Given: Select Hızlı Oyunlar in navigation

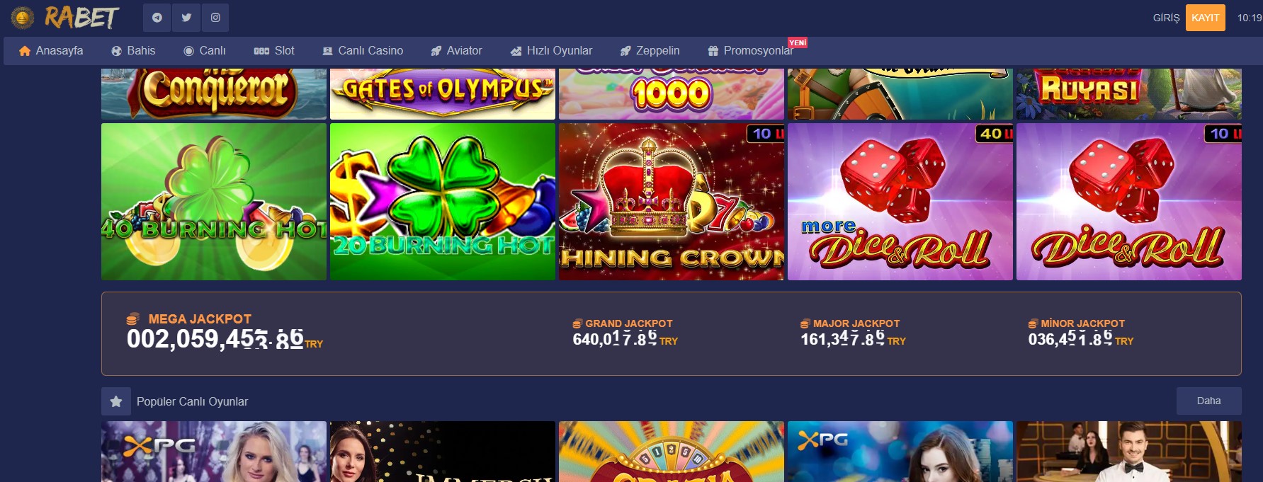Looking at the screenshot, I should tap(551, 51).
